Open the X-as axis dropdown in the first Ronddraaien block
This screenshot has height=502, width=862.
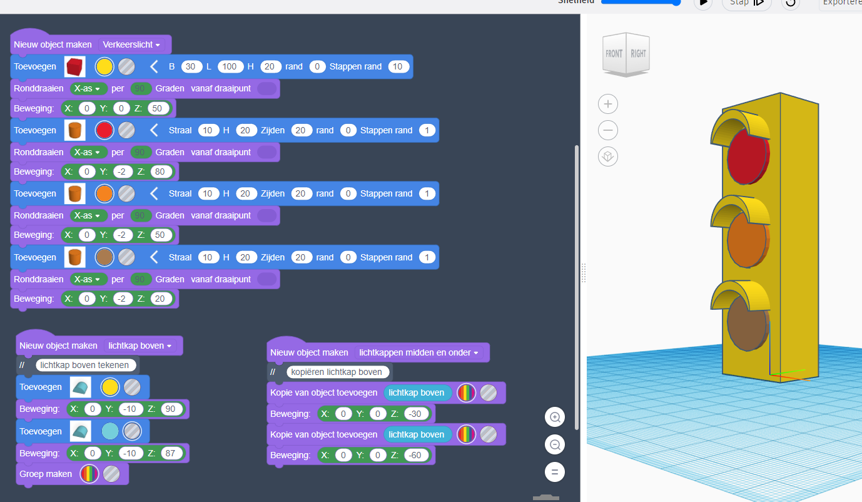point(88,88)
